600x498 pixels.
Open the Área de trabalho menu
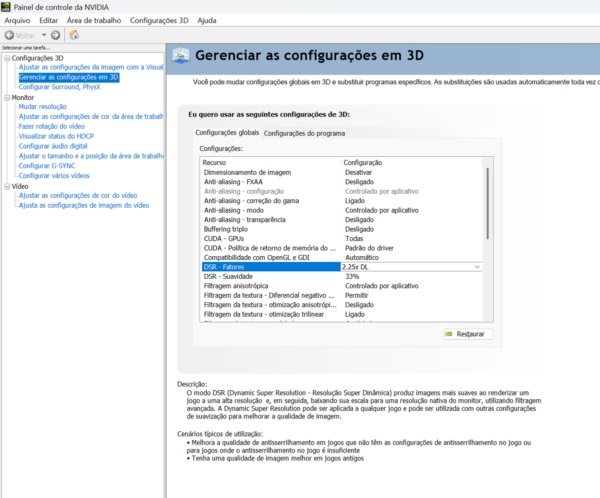click(94, 21)
